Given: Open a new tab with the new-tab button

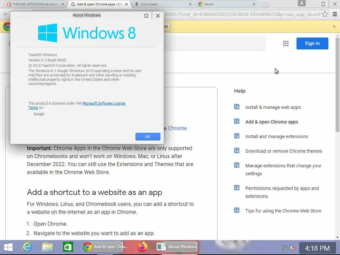Looking at the screenshot, I should pos(265,4).
